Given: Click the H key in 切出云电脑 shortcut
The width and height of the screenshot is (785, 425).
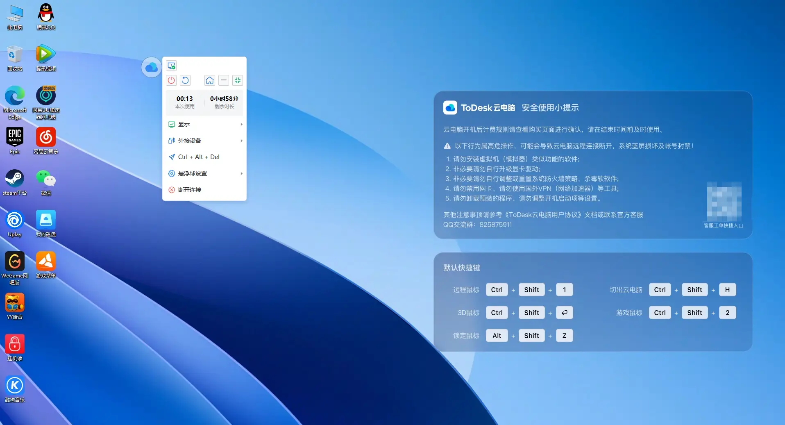Looking at the screenshot, I should (x=728, y=290).
